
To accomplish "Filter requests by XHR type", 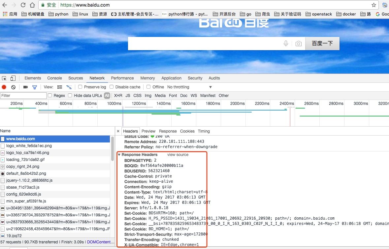I will pyautogui.click(x=118, y=96).
